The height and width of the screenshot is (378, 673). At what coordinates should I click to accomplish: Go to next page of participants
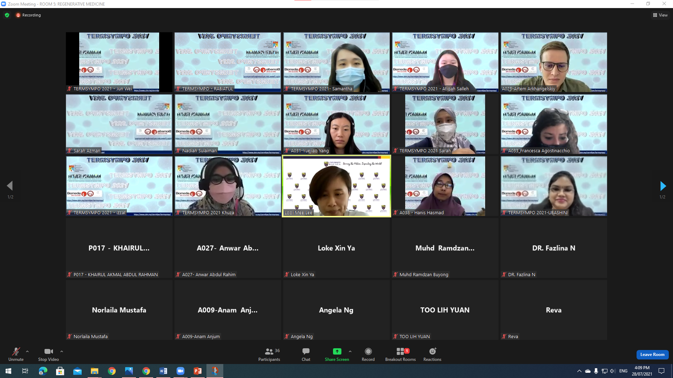[x=662, y=186]
